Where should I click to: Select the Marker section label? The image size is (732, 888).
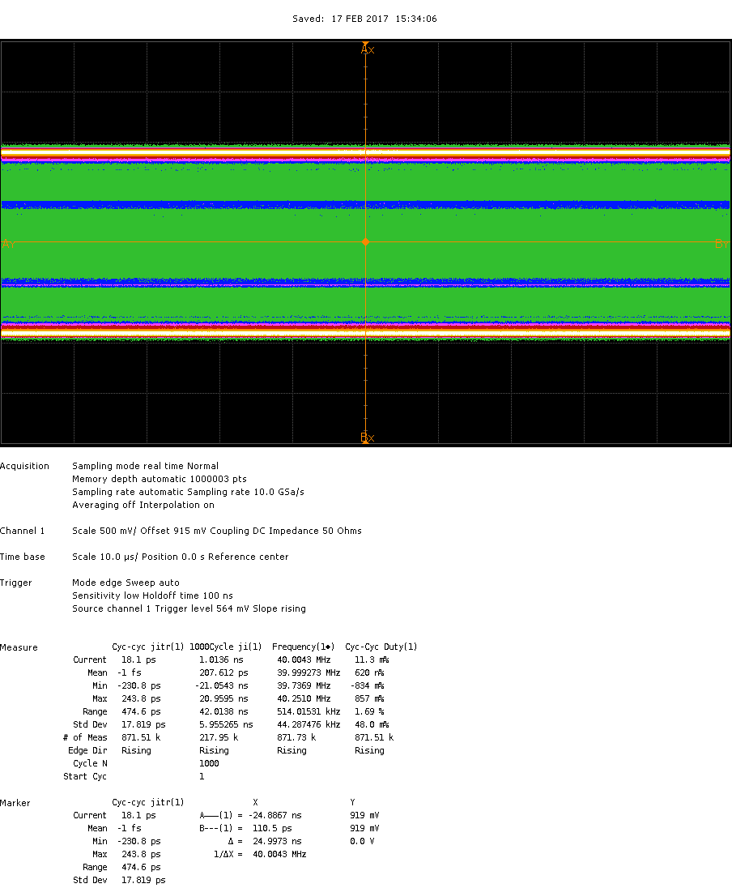point(14,802)
